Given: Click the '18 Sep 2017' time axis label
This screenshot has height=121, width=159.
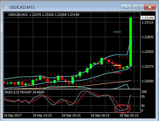Looking at the screenshot, I should point(12,115).
